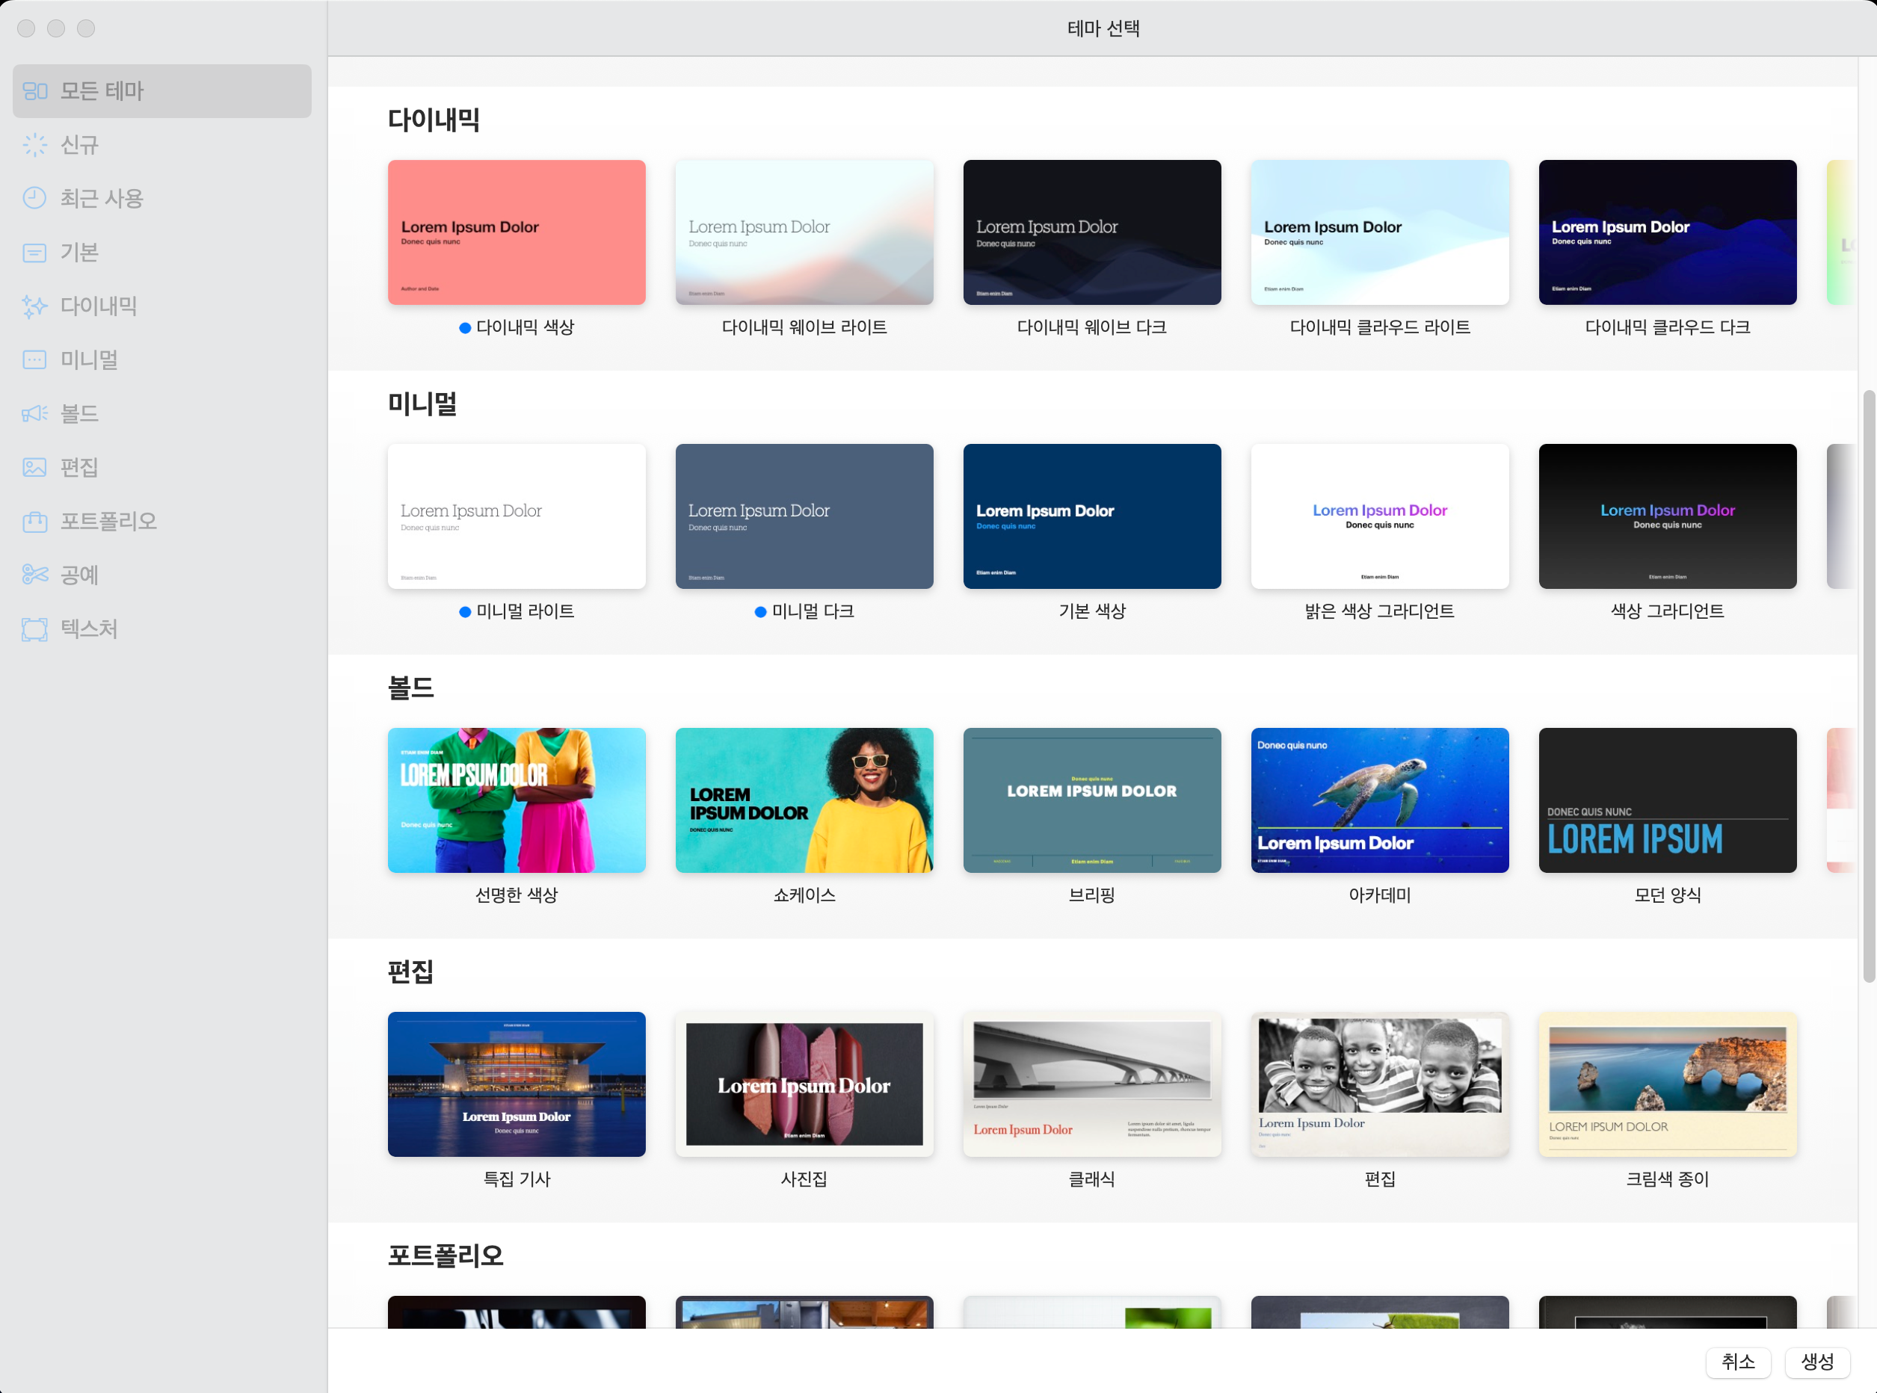Choose the stars icon for 다이내믹
The height and width of the screenshot is (1393, 1877).
[34, 306]
